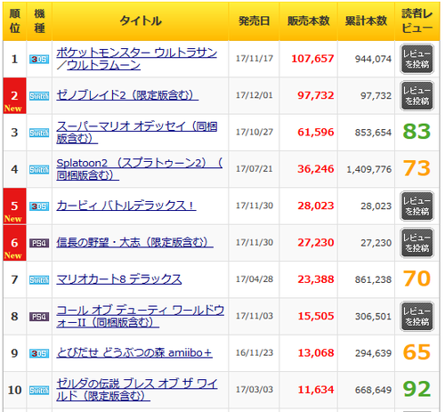Click レビューを投稿 button for ゼノブレイド2

tap(417, 96)
